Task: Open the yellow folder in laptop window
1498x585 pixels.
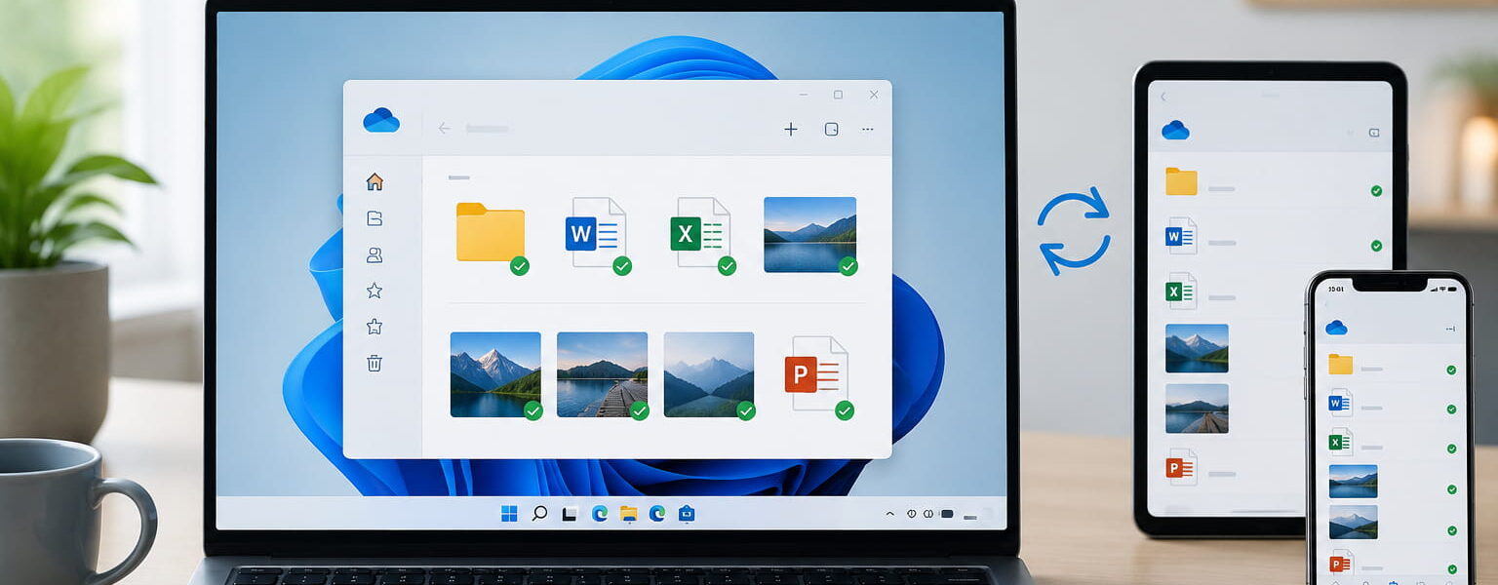Action: 491,232
